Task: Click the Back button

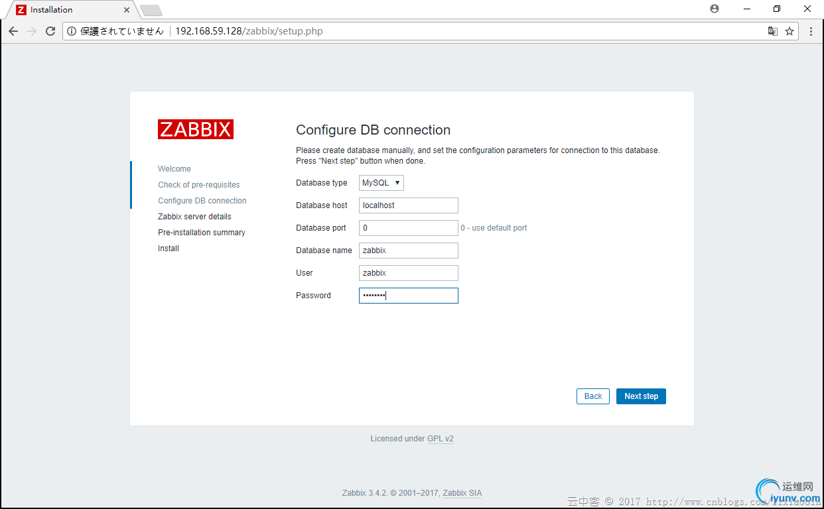Action: (x=593, y=396)
